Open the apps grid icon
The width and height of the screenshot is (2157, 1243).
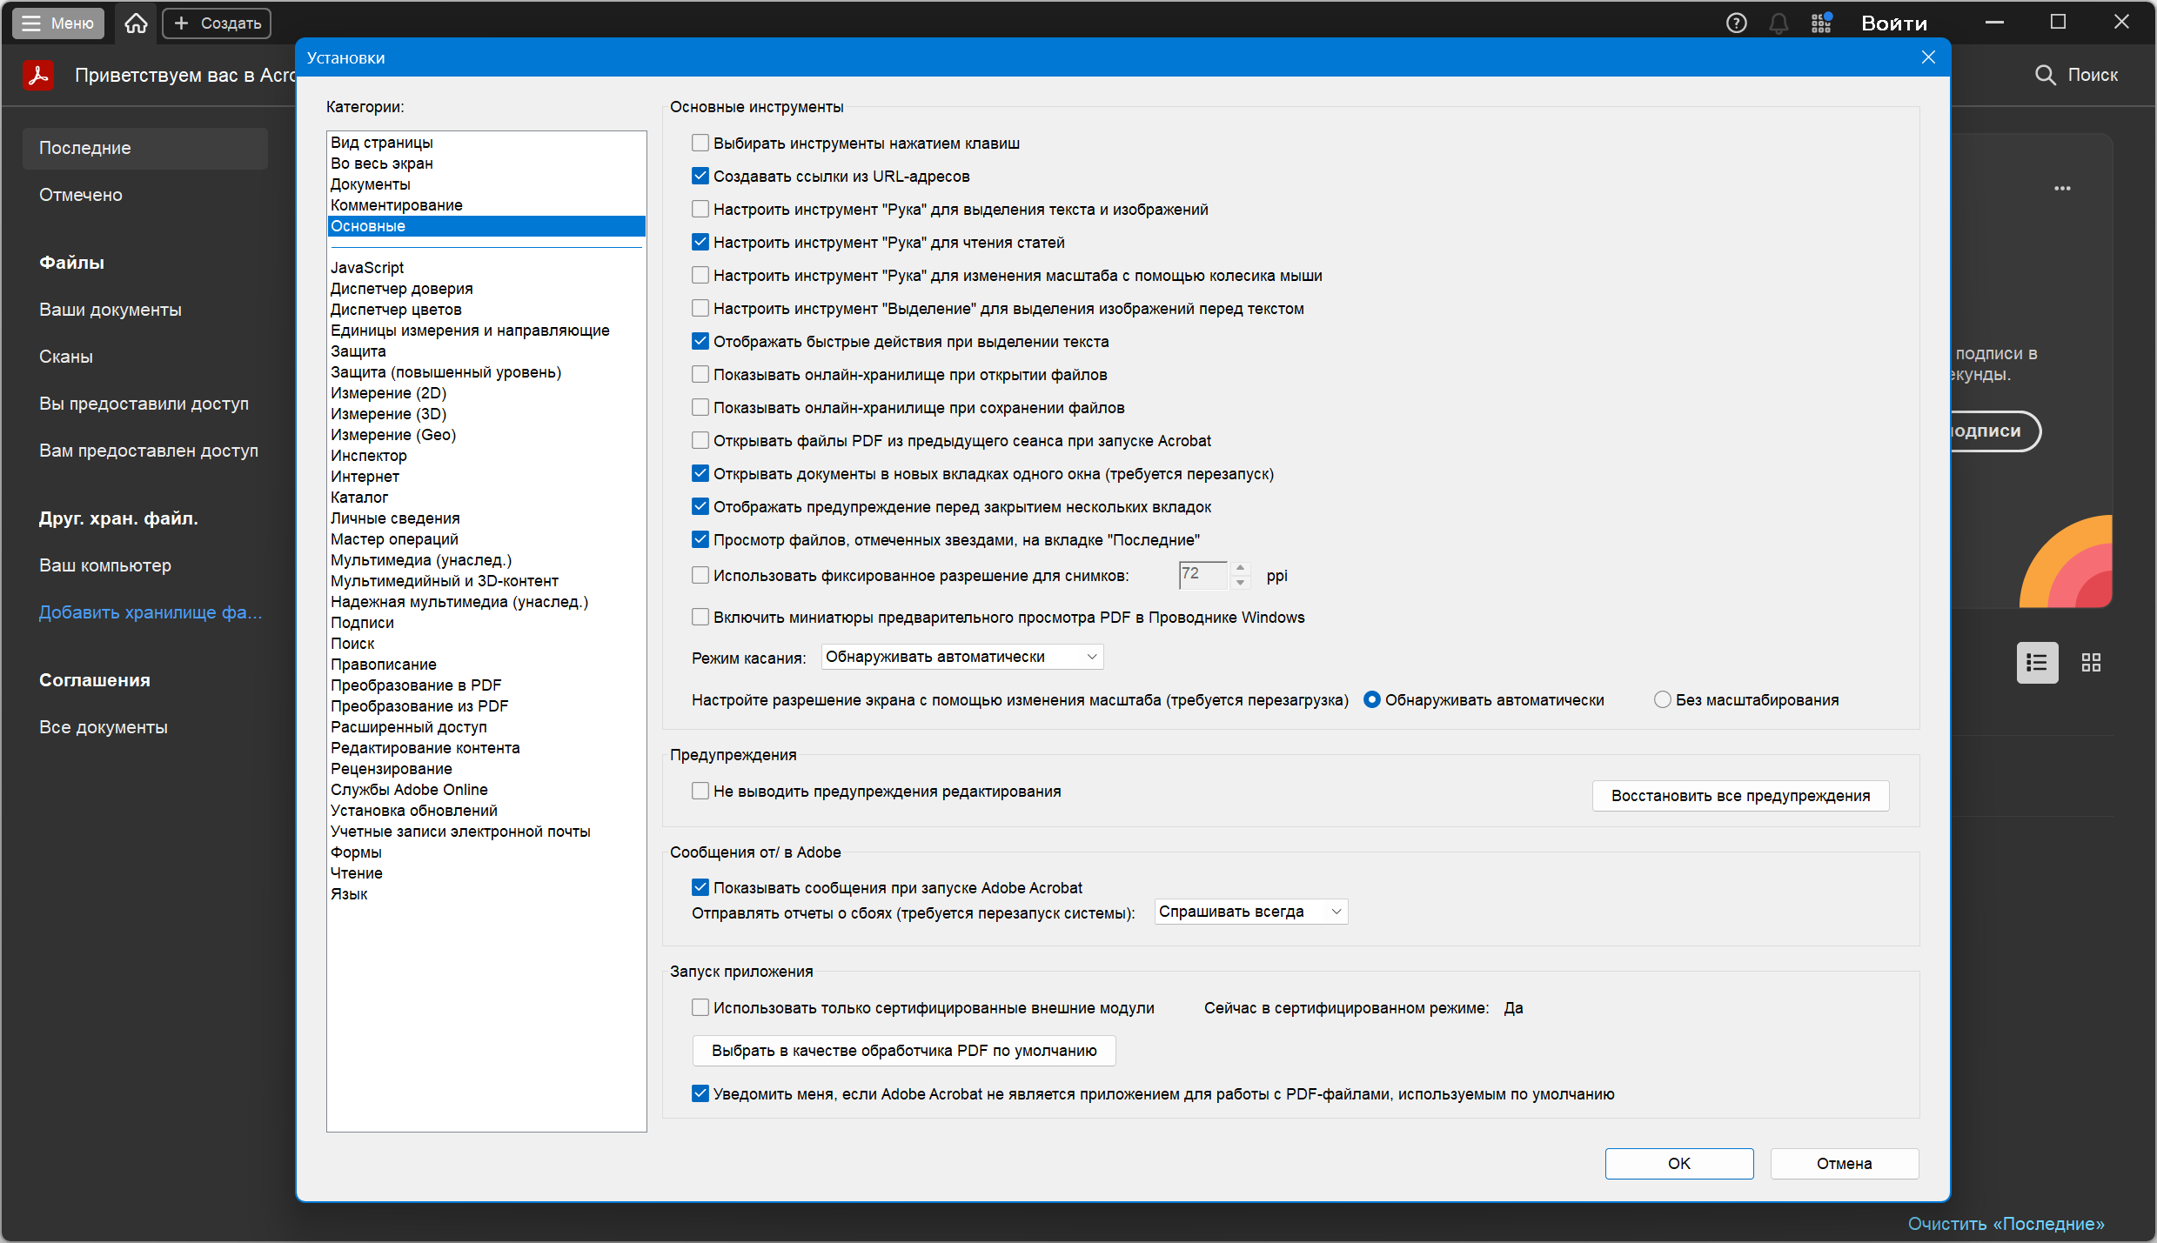click(x=1821, y=23)
